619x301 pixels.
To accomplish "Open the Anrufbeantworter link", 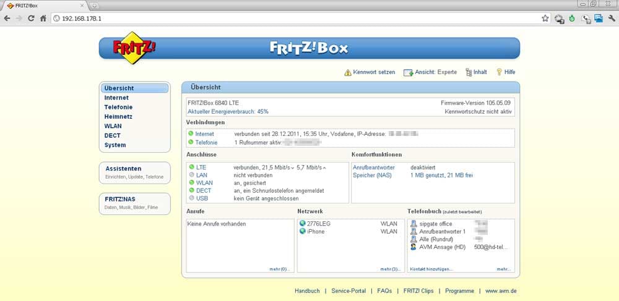I will point(374,167).
